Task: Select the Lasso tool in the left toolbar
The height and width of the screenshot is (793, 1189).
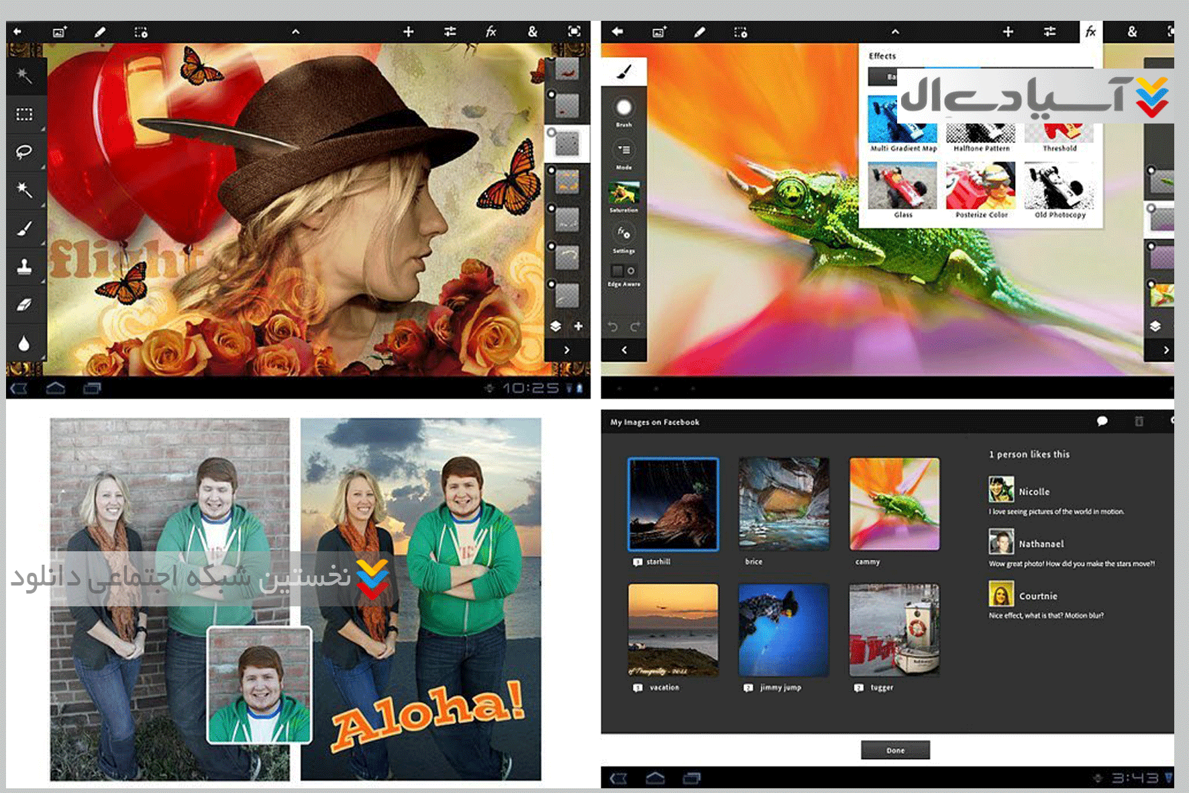Action: tap(24, 151)
